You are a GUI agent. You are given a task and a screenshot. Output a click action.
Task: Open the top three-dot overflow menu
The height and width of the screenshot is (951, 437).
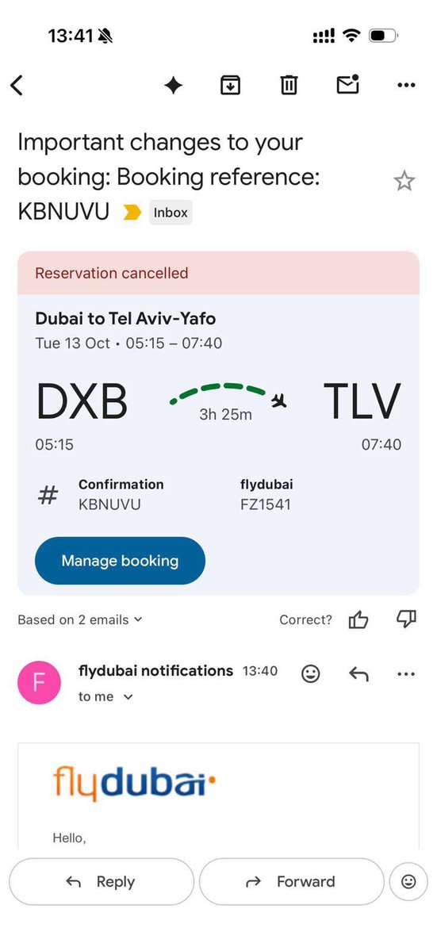pyautogui.click(x=406, y=86)
